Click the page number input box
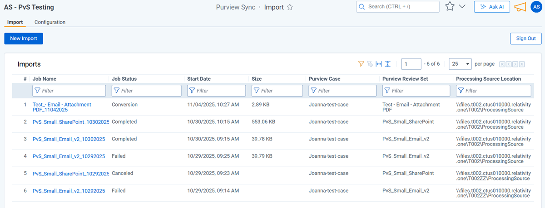Image resolution: width=545 pixels, height=208 pixels. click(411, 64)
